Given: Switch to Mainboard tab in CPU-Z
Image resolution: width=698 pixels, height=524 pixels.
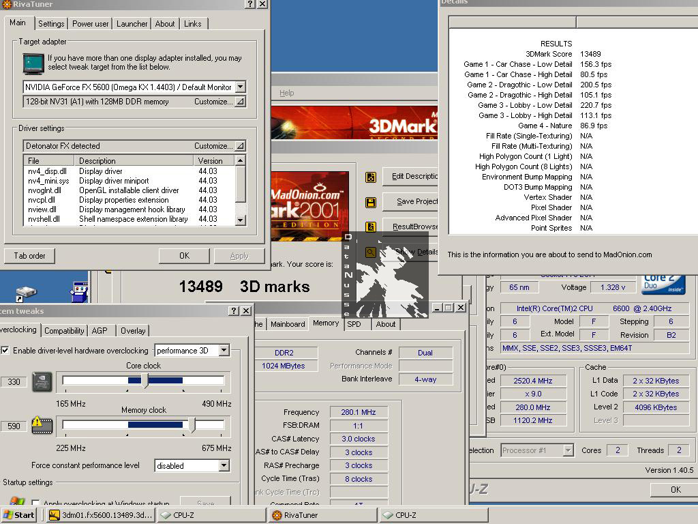Looking at the screenshot, I should click(288, 324).
